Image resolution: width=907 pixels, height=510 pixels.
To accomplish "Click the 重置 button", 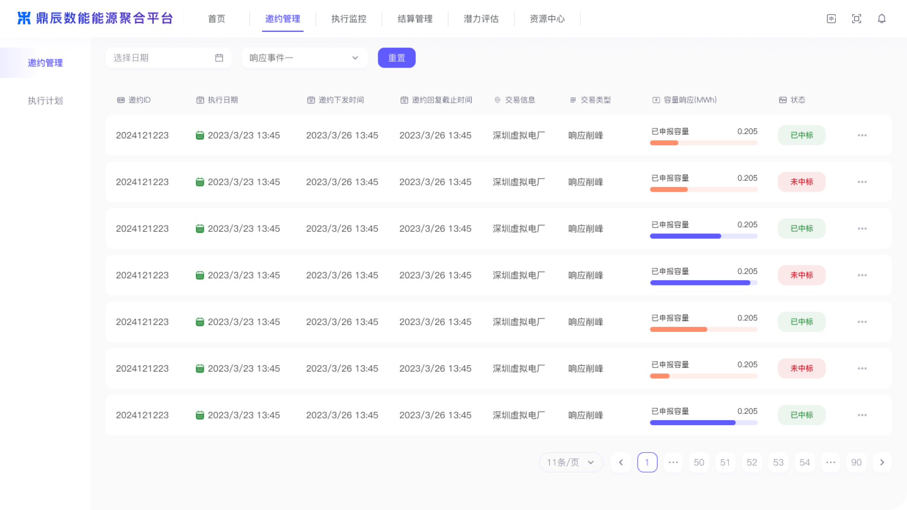I will (397, 58).
